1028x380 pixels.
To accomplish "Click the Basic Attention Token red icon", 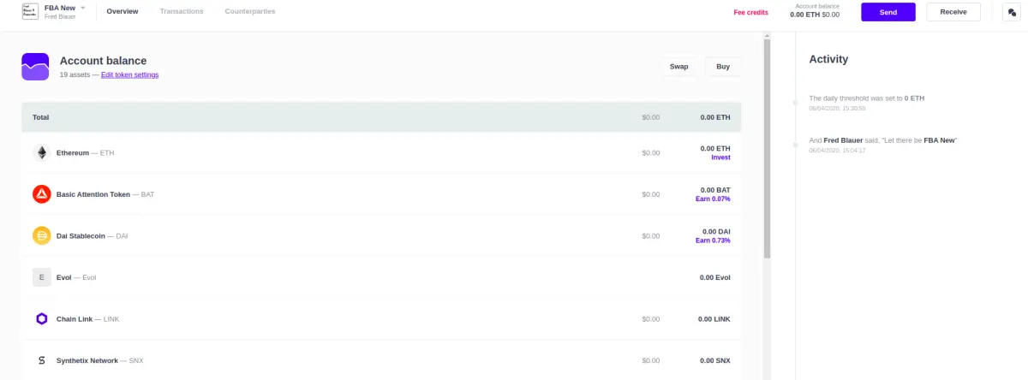I will click(x=41, y=194).
